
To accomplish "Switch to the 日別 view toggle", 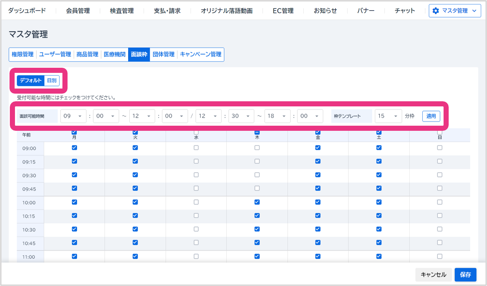I will coord(52,81).
